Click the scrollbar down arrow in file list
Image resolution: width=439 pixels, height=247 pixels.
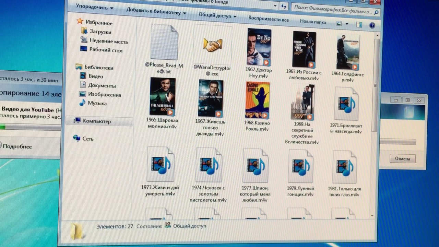(x=373, y=215)
